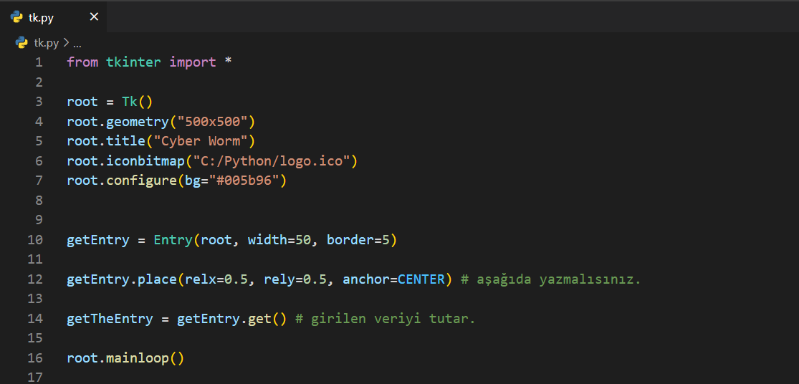
Task: Click the getTheEntry variable on line 14
Action: (110, 318)
